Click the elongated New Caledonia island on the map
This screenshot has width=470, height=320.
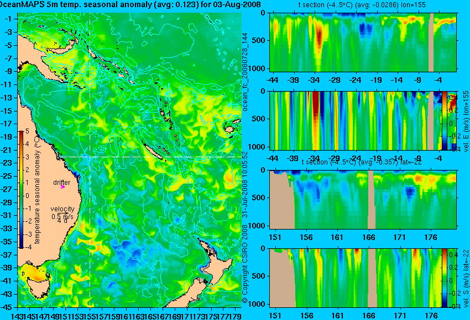(x=153, y=151)
